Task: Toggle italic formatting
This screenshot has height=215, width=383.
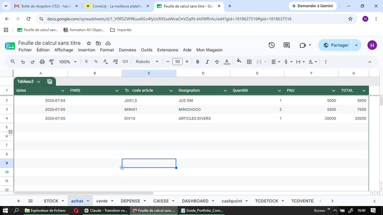Action: [x=207, y=61]
